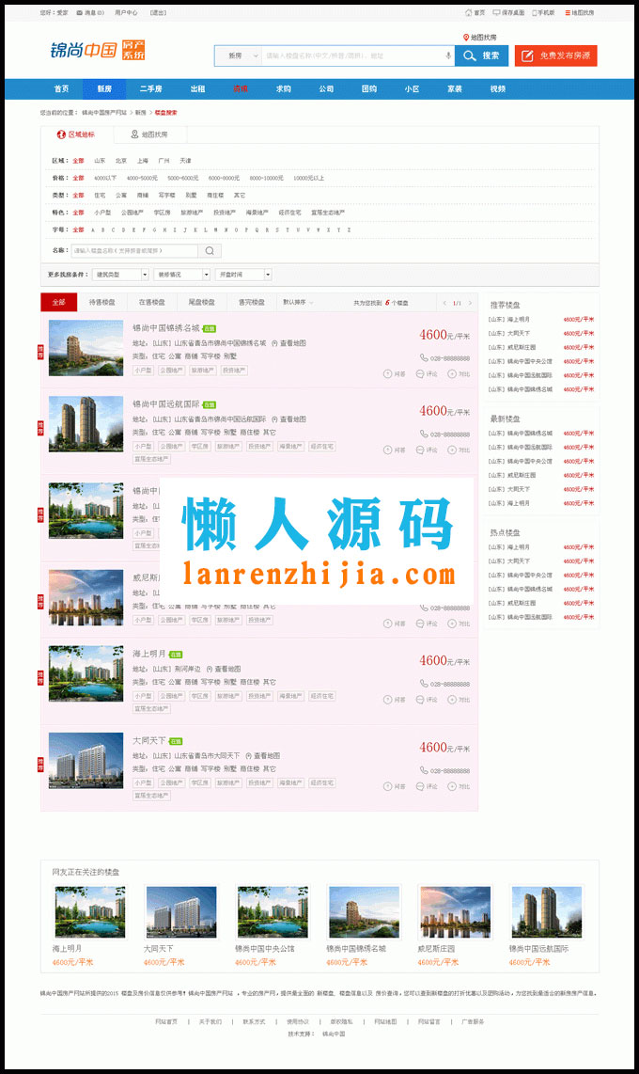The height and width of the screenshot is (1074, 639).
Task: Switch to the 待售楼盘 tab
Action: [101, 302]
